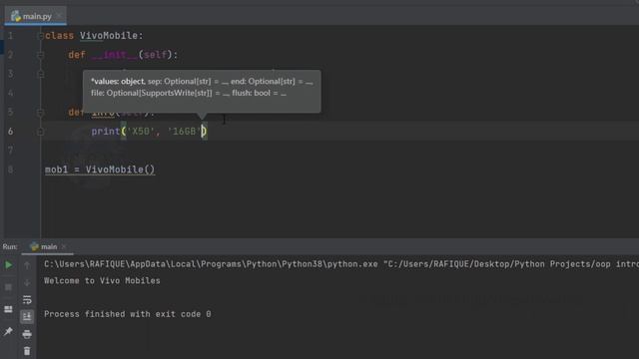This screenshot has height=359, width=639.
Task: Click the 'print' call on line 6
Action: [106, 132]
